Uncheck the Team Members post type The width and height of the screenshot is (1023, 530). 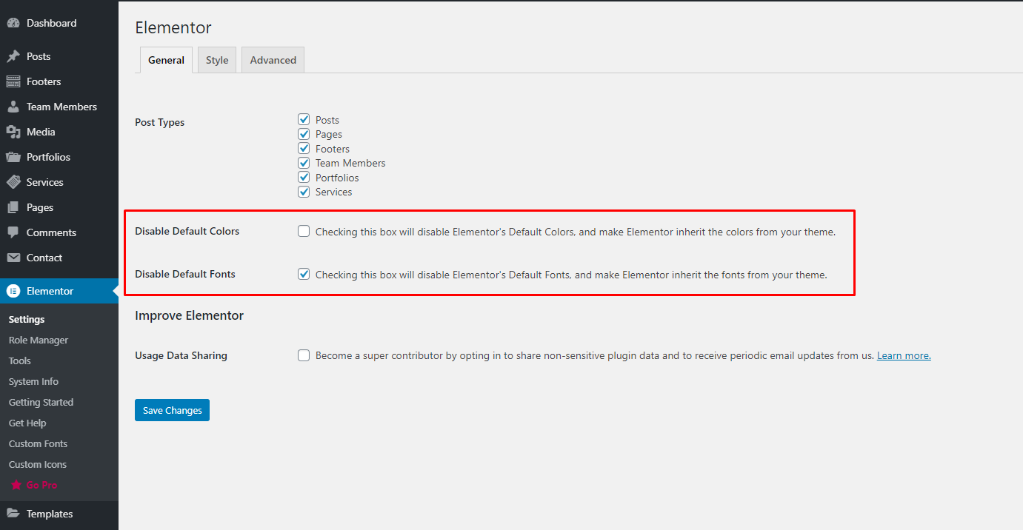point(304,163)
